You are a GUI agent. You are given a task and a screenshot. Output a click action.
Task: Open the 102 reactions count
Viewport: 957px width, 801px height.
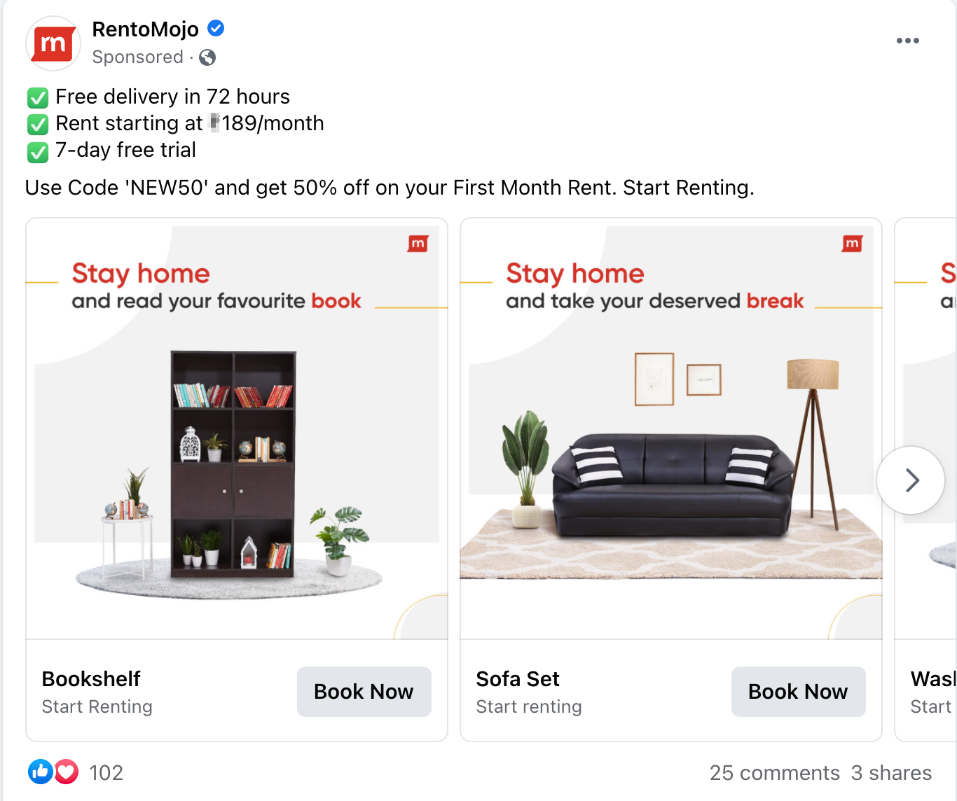(x=106, y=772)
